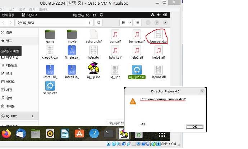Image resolution: width=248 pixels, height=149 pixels.
Task: Select the lzpunz.dll file
Action: 159,72
